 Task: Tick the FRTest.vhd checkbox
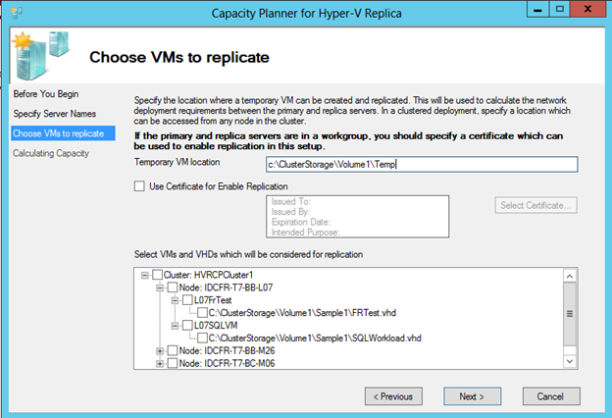coord(201,312)
